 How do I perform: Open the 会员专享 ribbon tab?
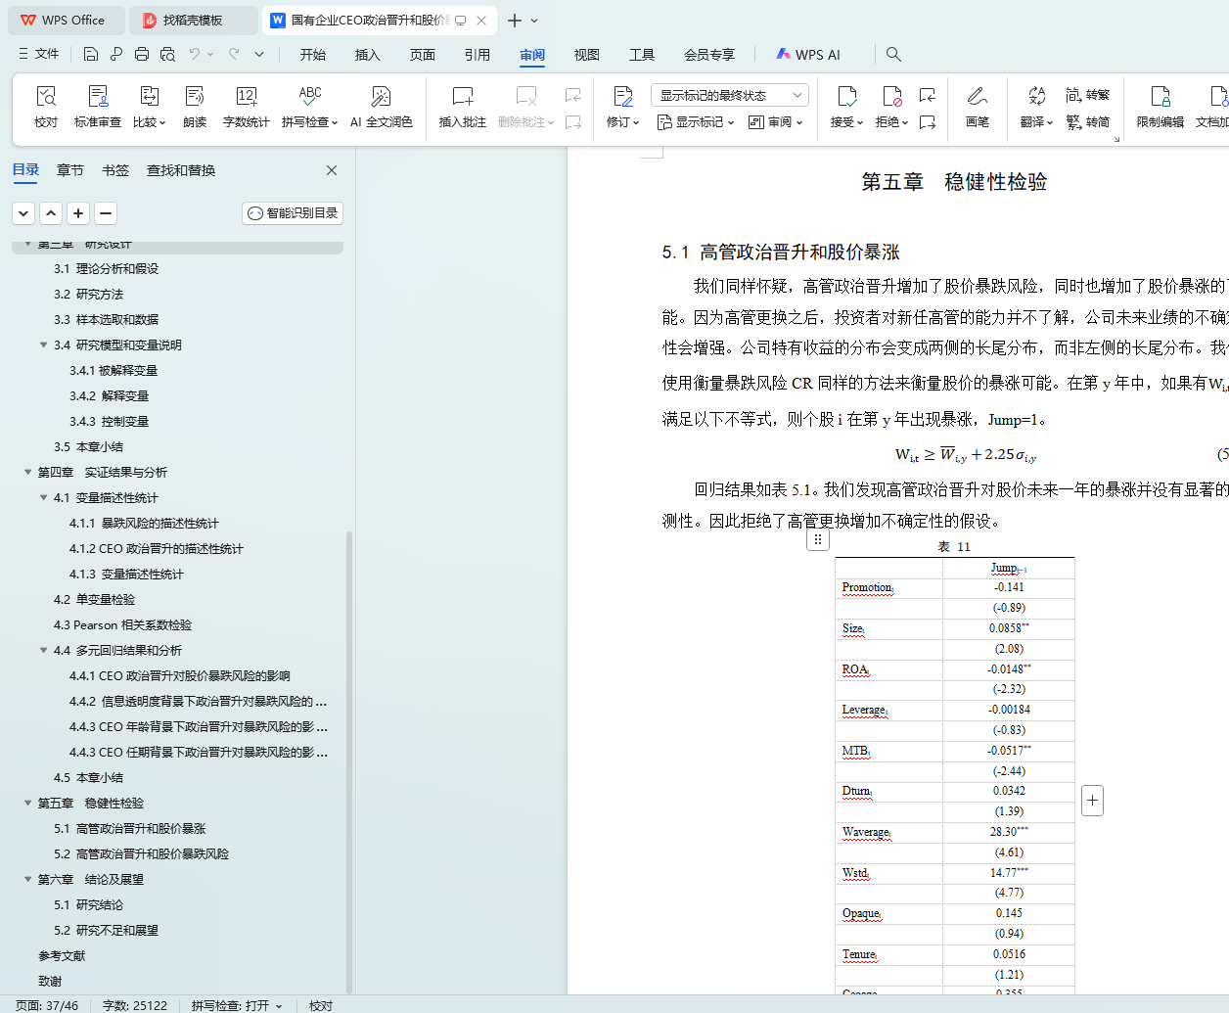[x=709, y=55]
